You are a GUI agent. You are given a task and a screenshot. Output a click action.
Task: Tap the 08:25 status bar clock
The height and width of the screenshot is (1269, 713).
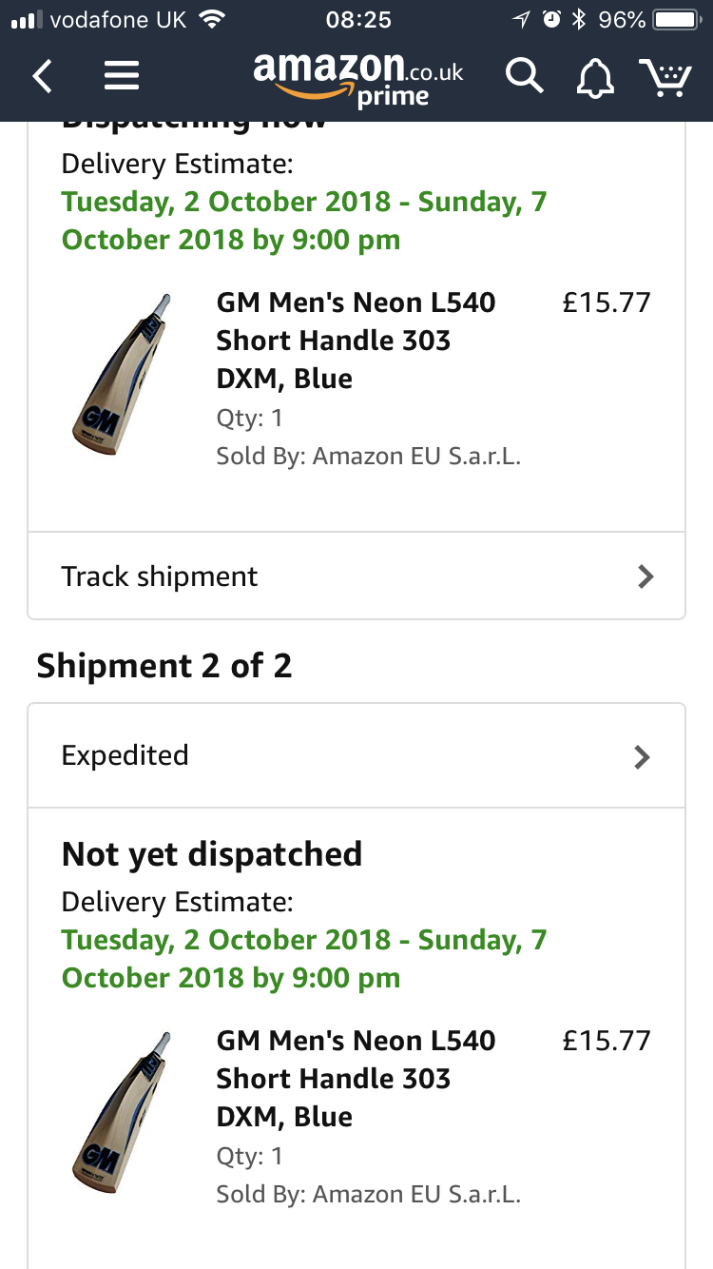coord(357,19)
